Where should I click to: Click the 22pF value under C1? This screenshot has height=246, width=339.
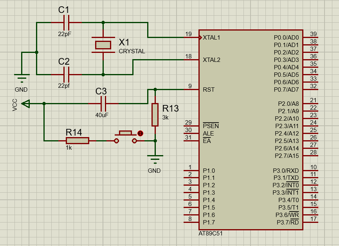tap(65, 34)
